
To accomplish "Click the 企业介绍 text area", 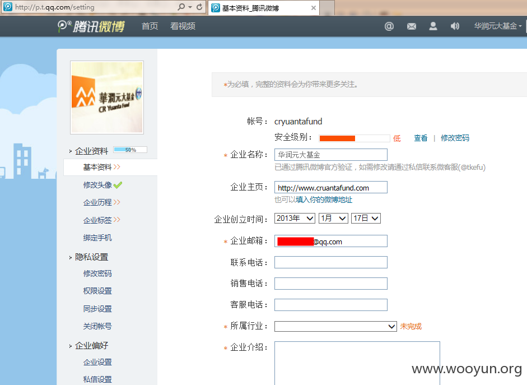I will click(357, 363).
